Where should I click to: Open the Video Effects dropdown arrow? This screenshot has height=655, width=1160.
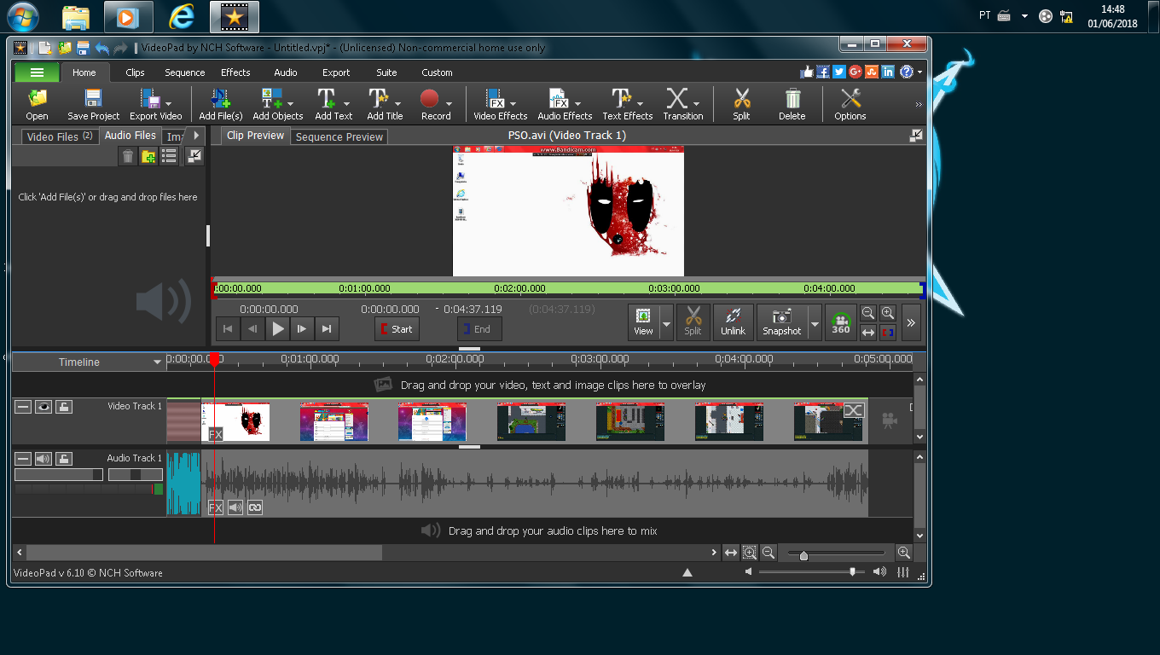pos(514,104)
